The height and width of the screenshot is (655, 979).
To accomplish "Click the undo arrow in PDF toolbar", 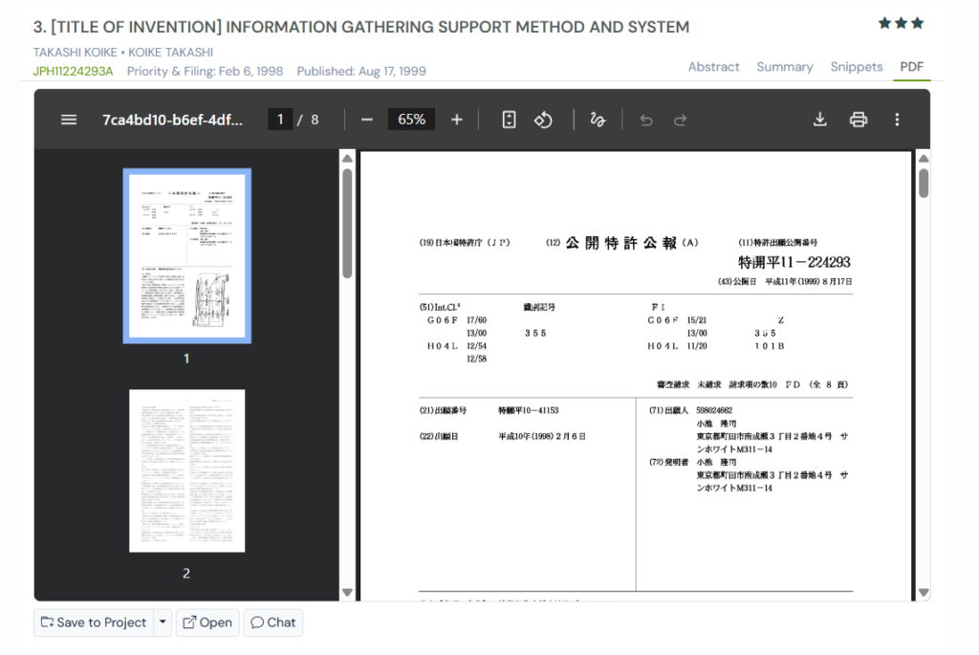I will pyautogui.click(x=646, y=120).
